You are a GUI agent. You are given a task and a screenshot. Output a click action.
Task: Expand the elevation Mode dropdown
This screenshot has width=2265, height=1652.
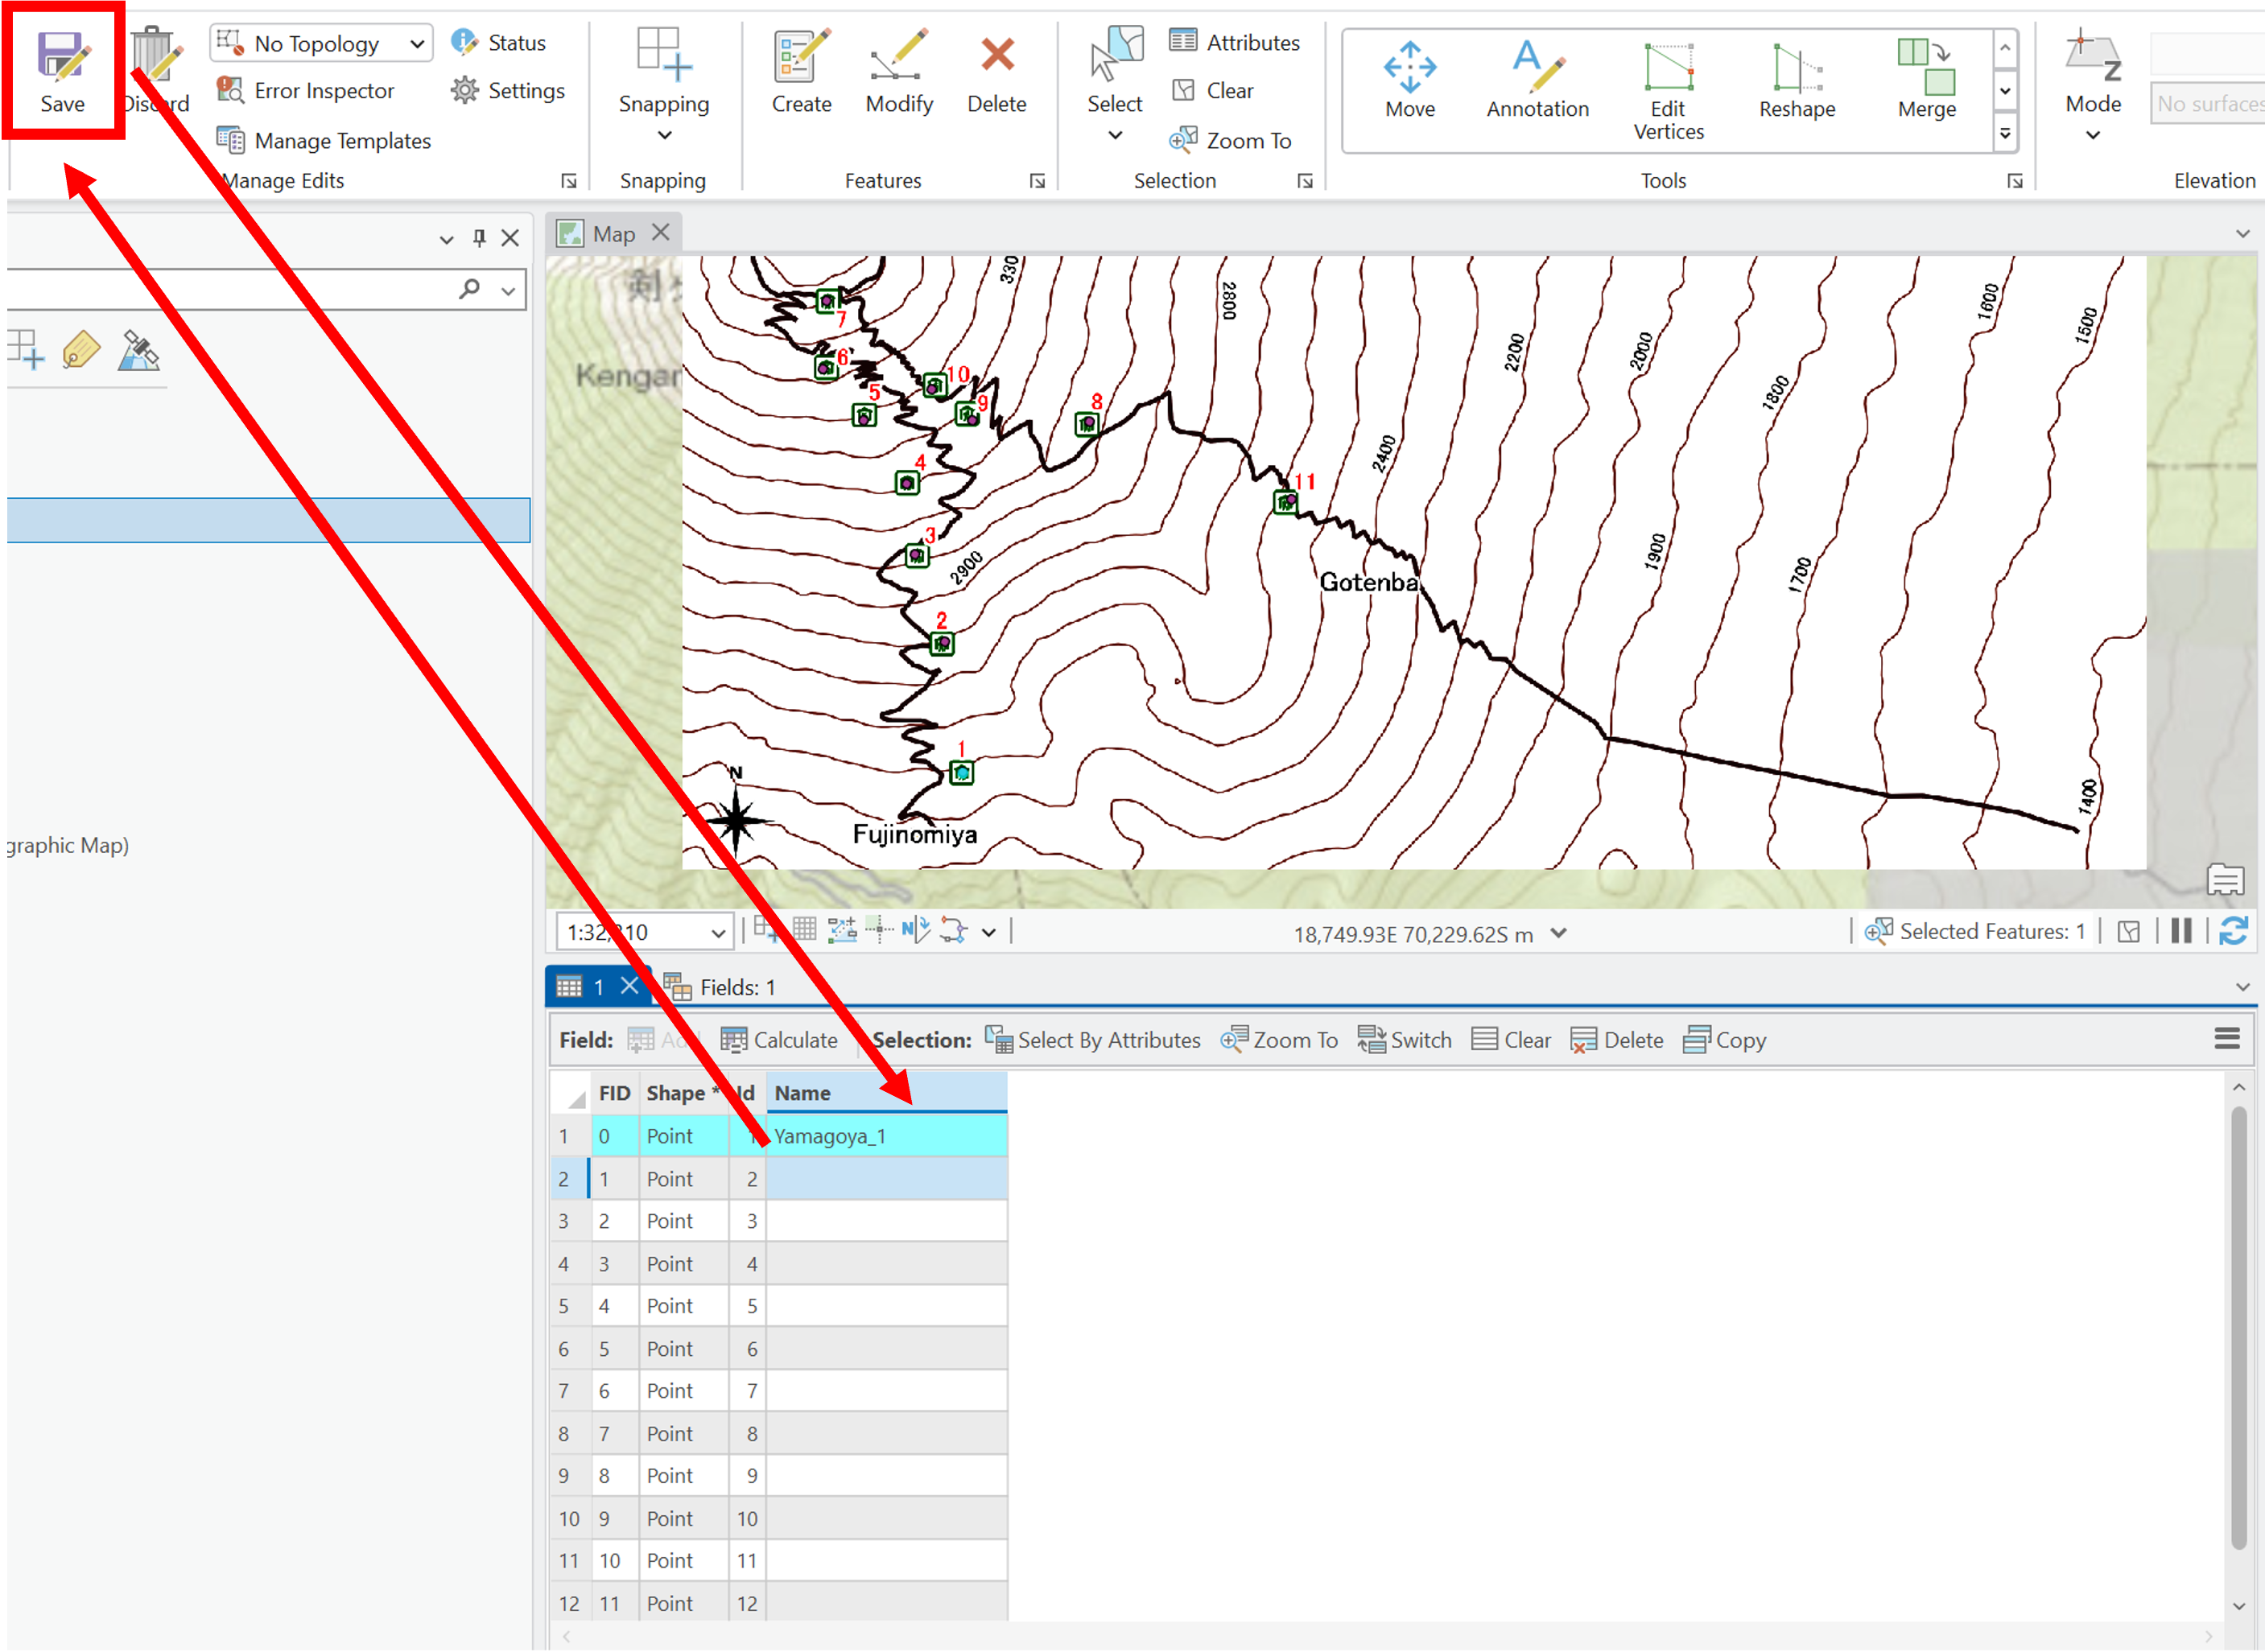point(2092,135)
